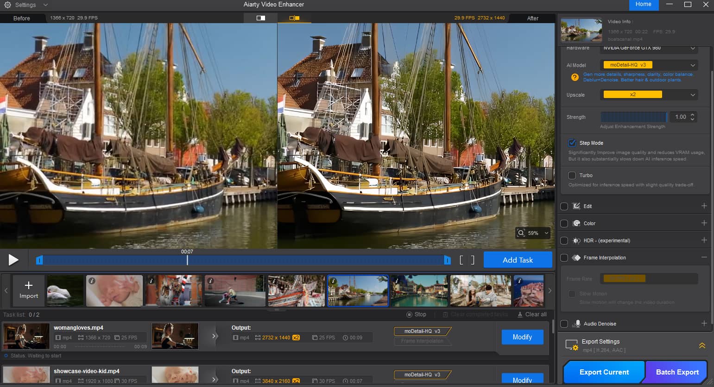The width and height of the screenshot is (714, 387).
Task: Click the Color palette icon
Action: point(576,223)
